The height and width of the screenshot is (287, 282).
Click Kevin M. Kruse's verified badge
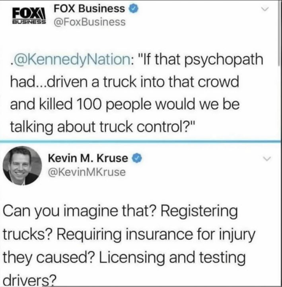click(137, 158)
